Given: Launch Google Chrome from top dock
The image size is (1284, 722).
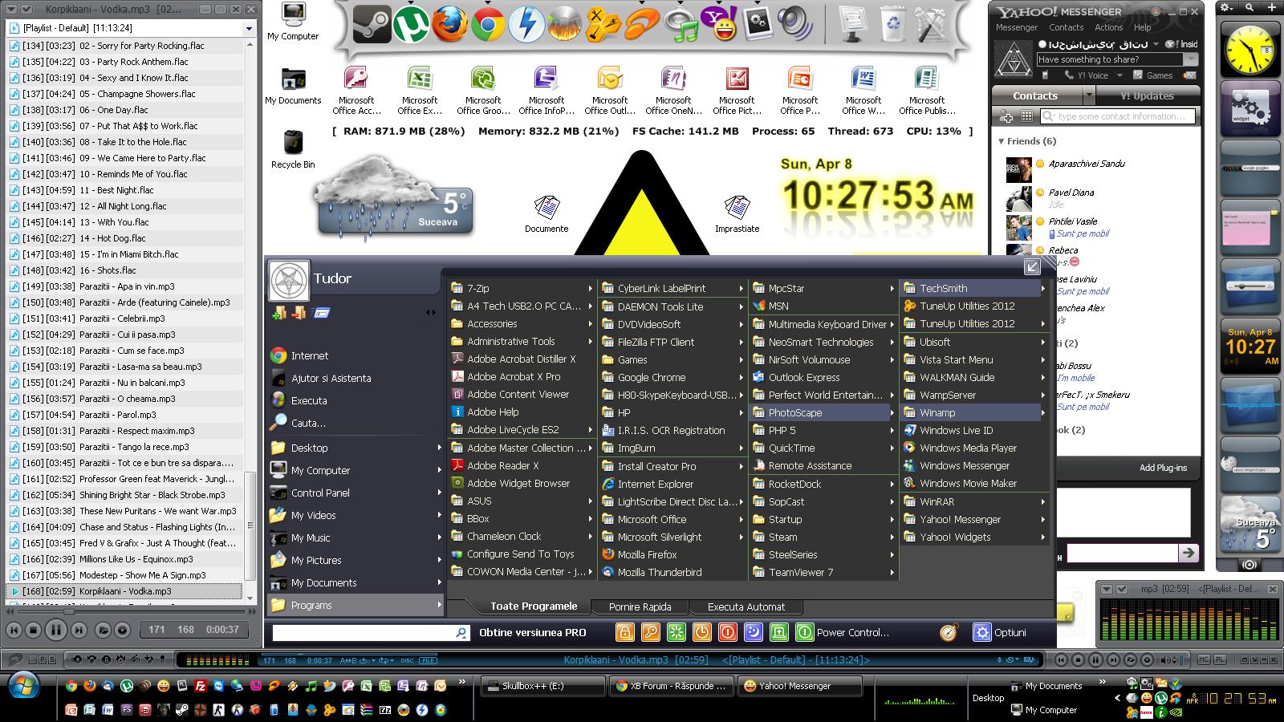Looking at the screenshot, I should click(x=488, y=24).
